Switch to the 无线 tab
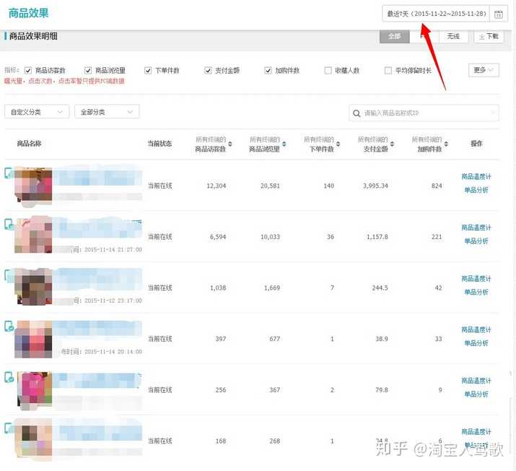 click(x=452, y=36)
